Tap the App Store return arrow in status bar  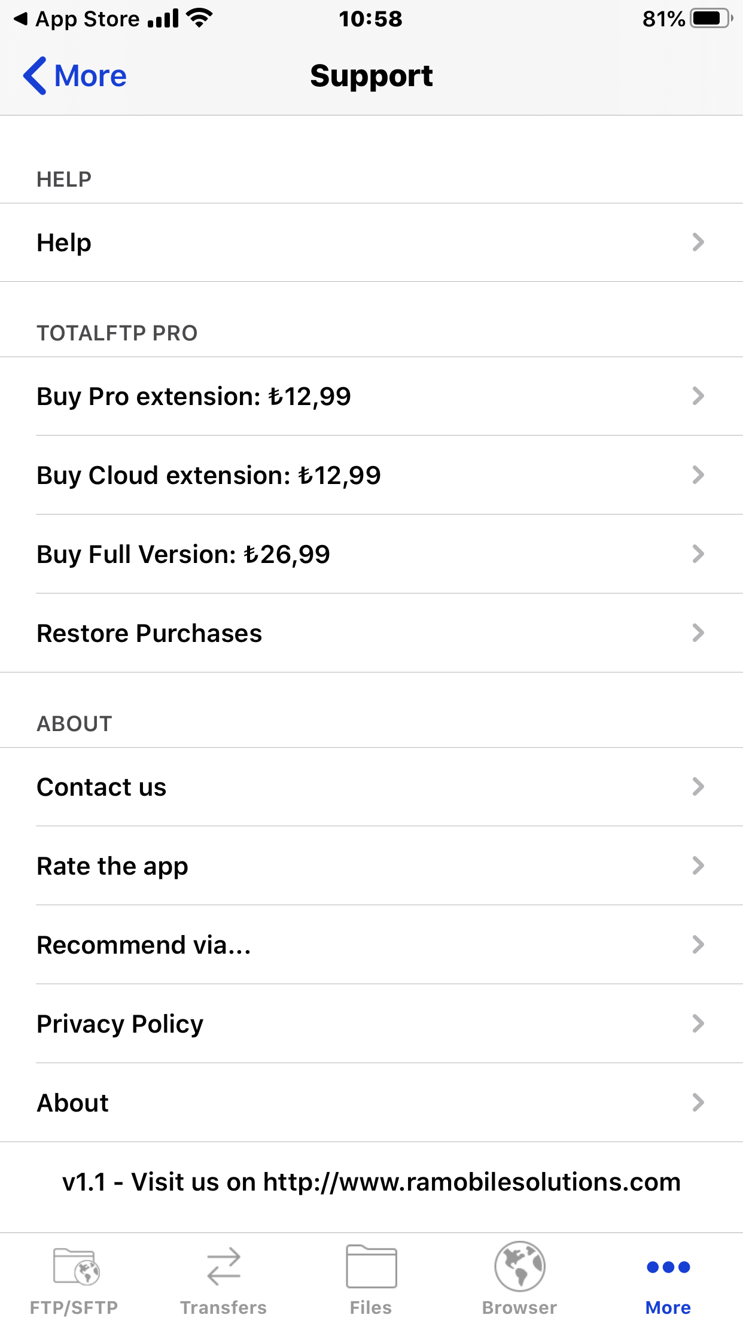click(x=20, y=19)
